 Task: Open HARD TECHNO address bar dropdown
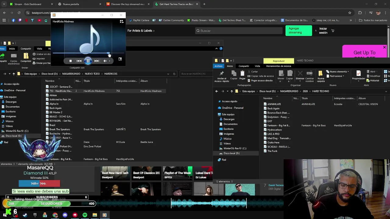[386, 91]
